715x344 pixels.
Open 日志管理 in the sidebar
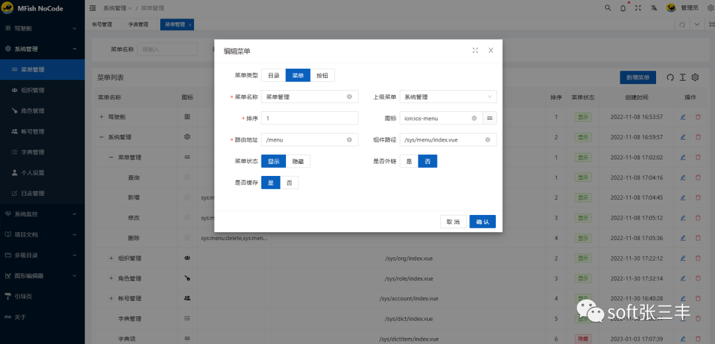click(42, 193)
